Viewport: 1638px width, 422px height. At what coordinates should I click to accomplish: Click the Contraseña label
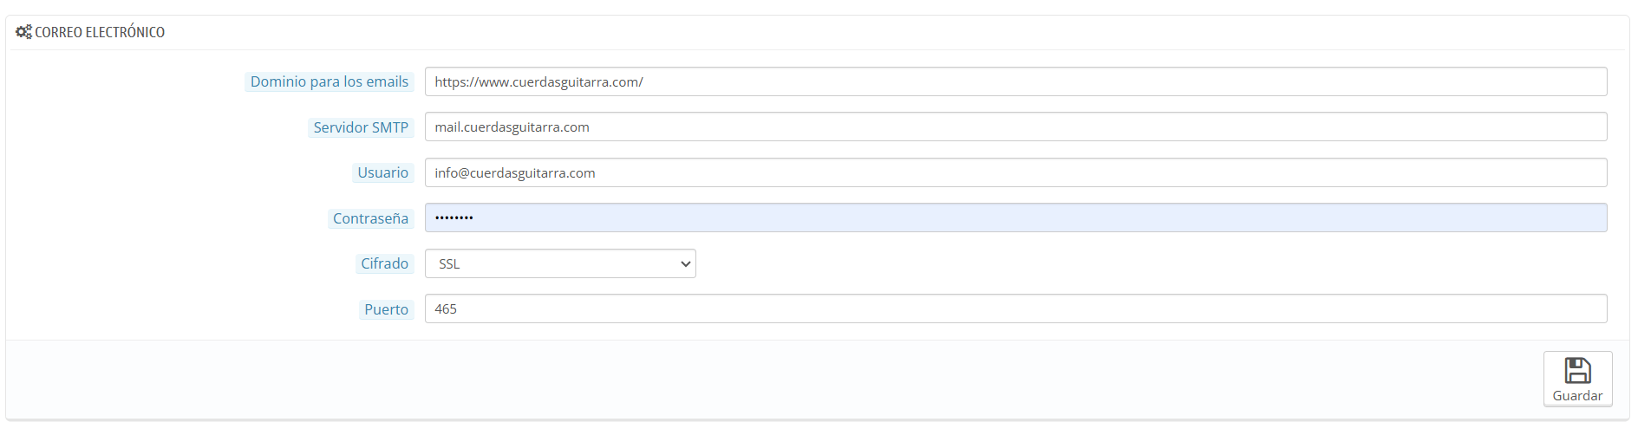(370, 218)
